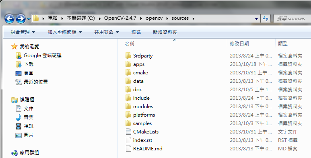Click the 桌面 monitor icon
The height and width of the screenshot is (158, 311).
(18, 73)
